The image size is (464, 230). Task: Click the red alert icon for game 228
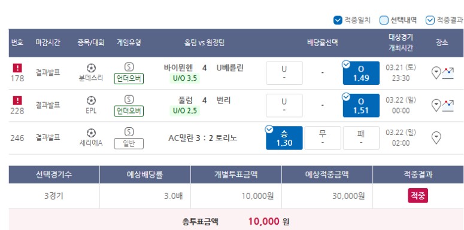coord(17,101)
